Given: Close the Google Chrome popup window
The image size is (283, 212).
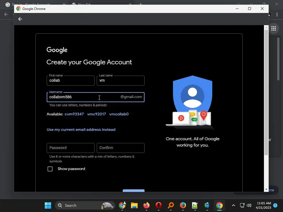Looking at the screenshot, I should click(x=262, y=9).
